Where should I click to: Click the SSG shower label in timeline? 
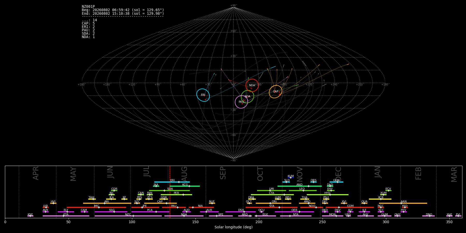click(112, 210)
